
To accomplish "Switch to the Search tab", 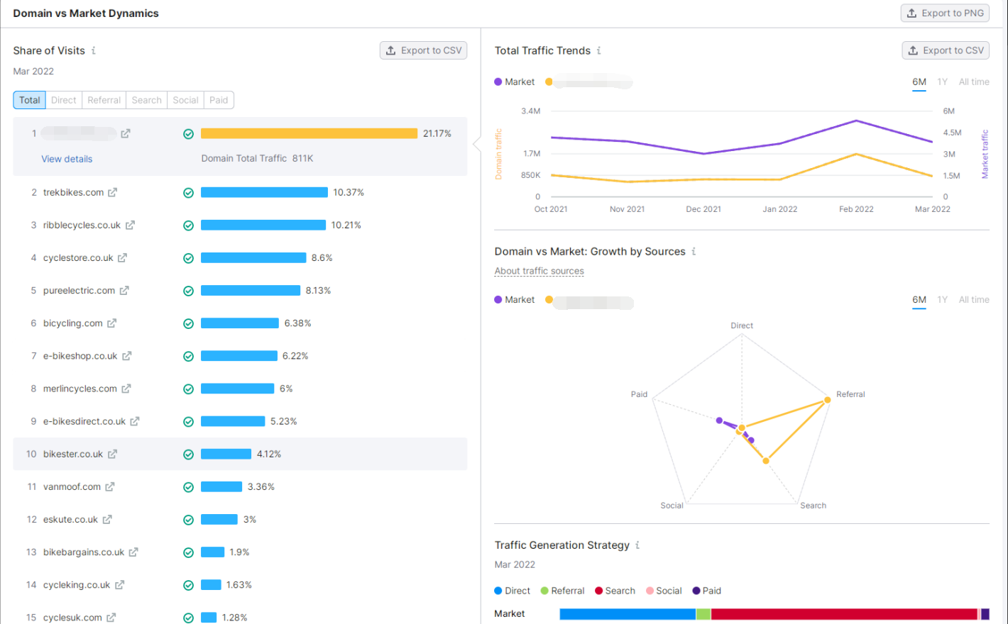I will (146, 100).
